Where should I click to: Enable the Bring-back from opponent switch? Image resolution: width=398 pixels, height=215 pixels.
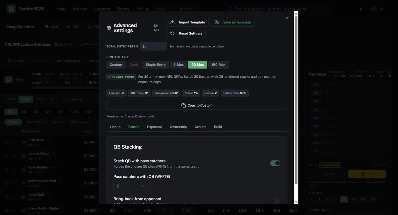[x=275, y=201]
